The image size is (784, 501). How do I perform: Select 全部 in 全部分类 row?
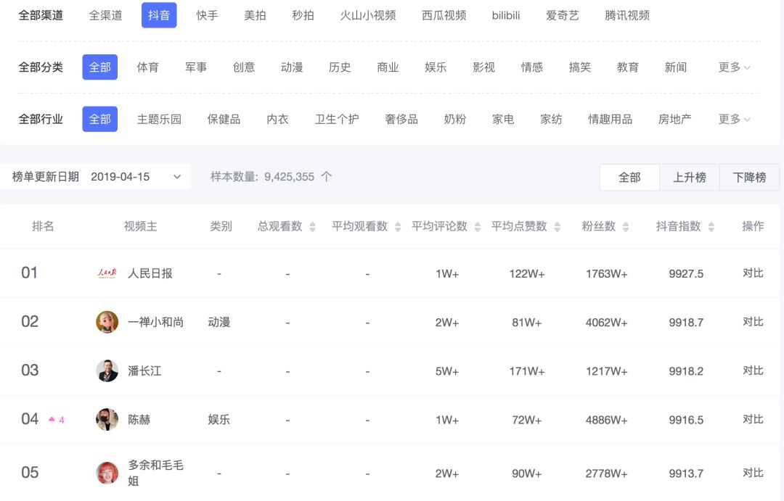pyautogui.click(x=100, y=67)
